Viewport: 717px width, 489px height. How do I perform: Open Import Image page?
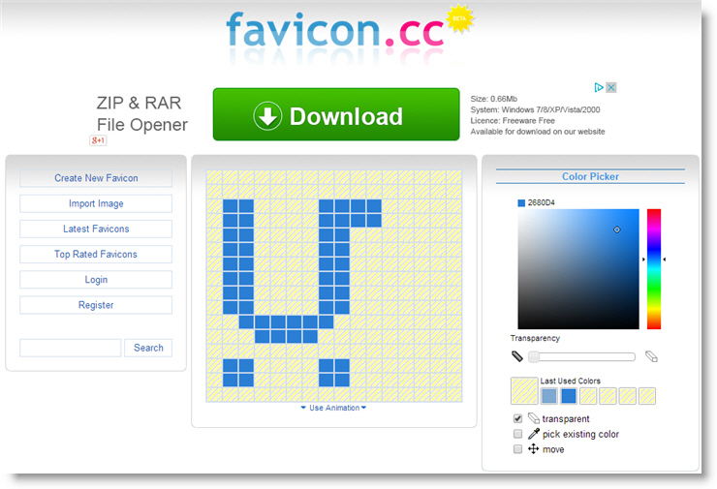tap(96, 203)
